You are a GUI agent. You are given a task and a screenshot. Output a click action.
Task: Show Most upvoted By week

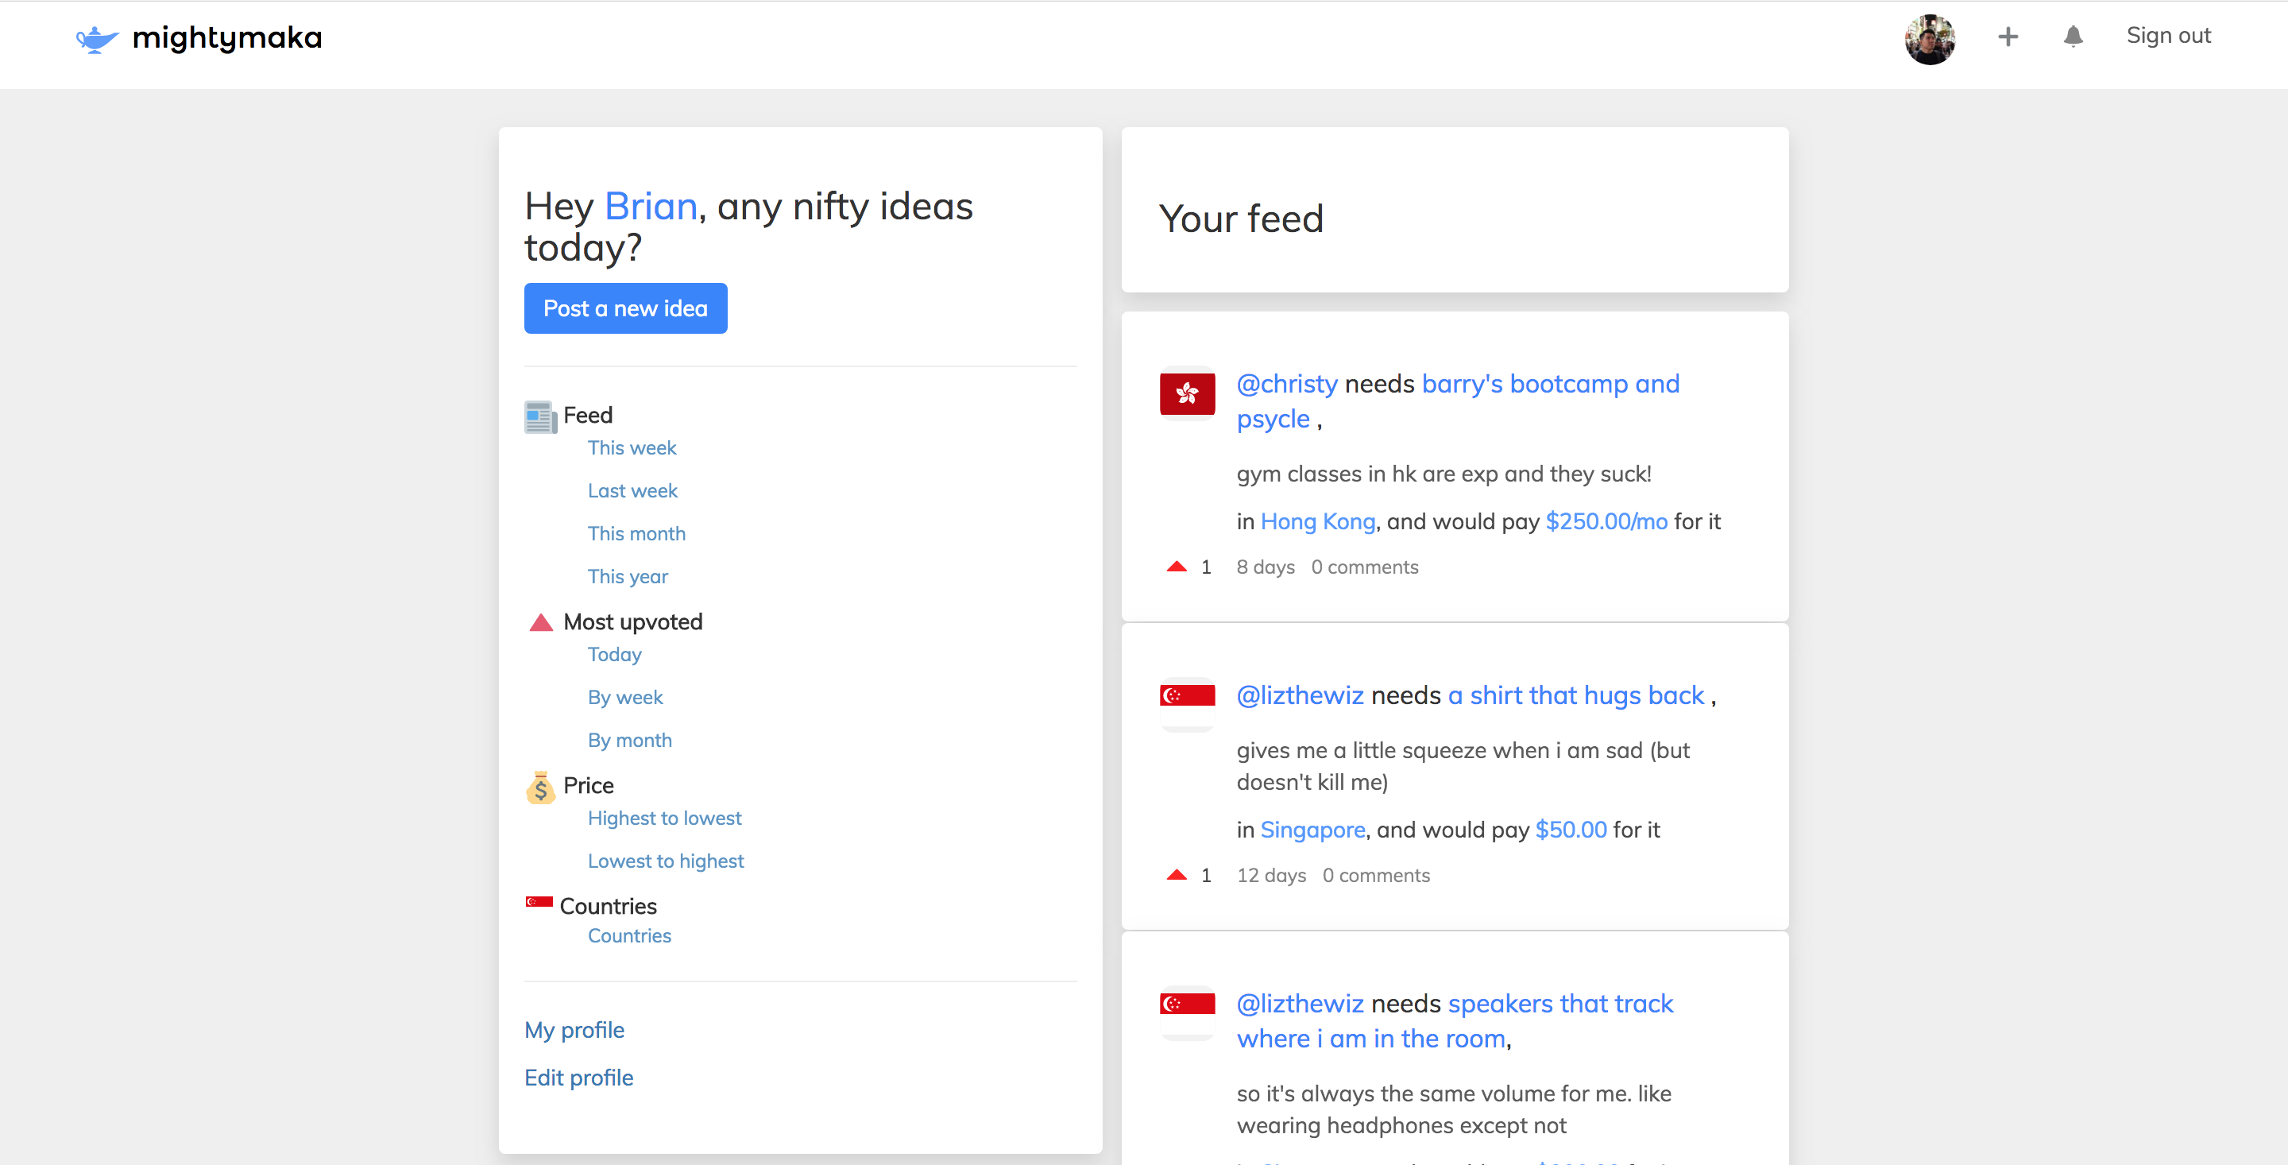coord(624,698)
